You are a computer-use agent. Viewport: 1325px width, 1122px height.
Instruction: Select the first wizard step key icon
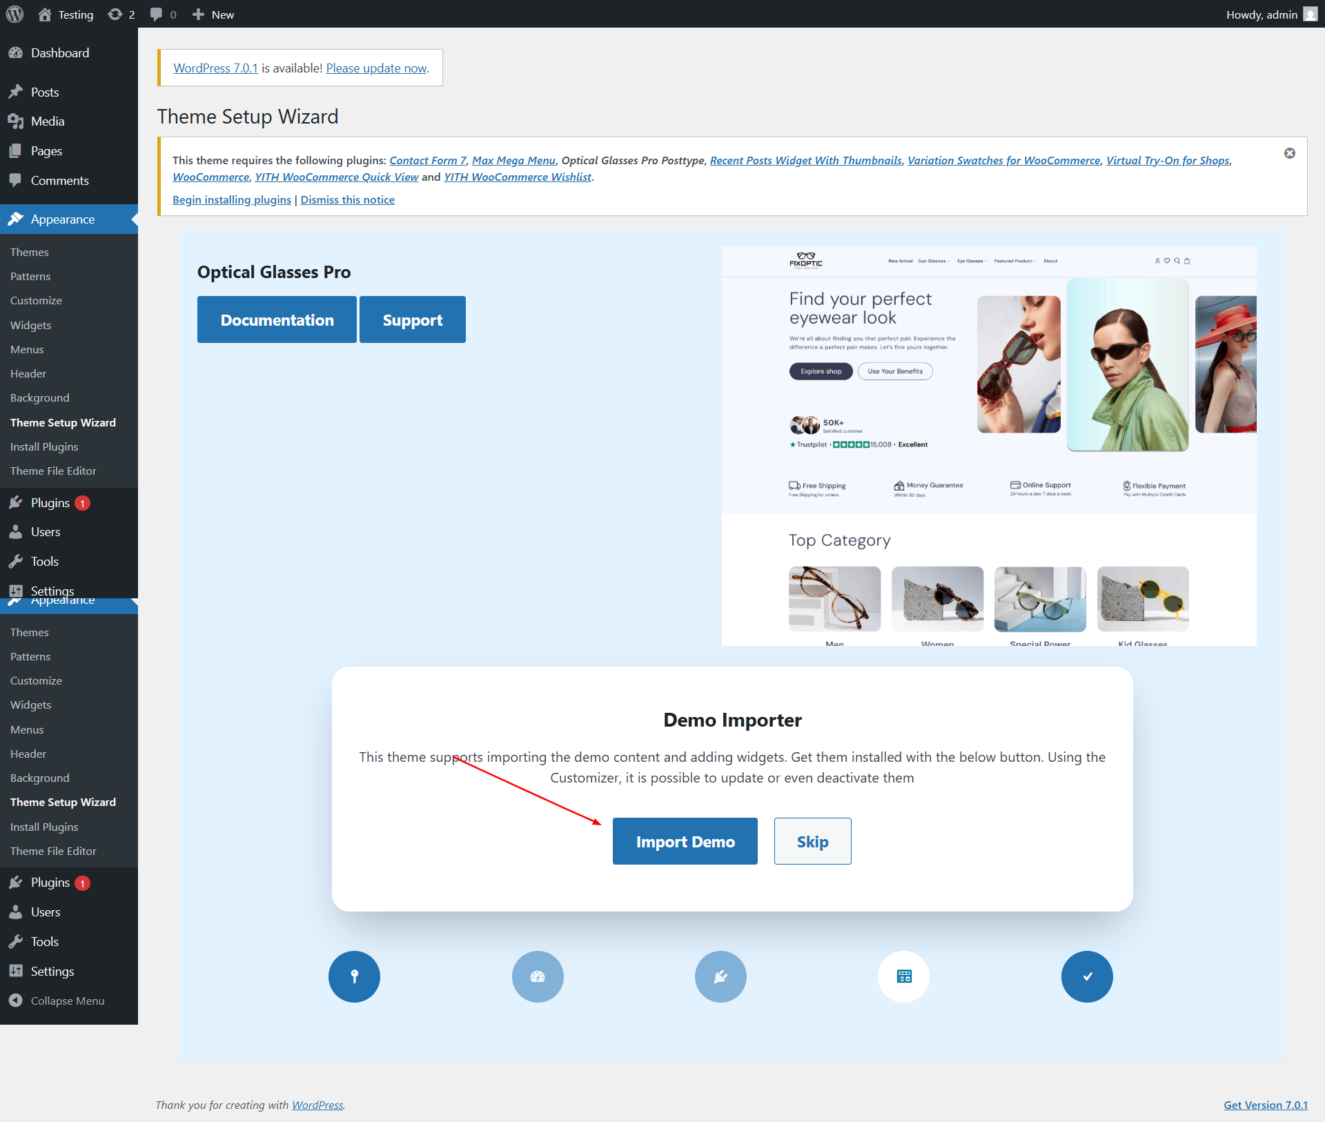point(354,976)
